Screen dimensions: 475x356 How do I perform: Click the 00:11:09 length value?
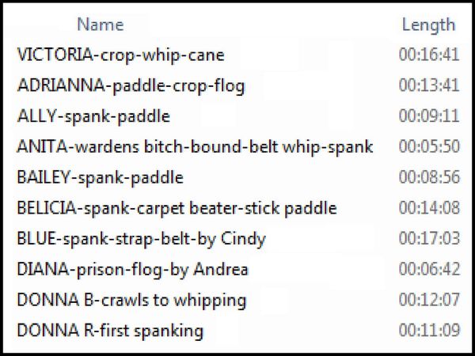point(429,330)
